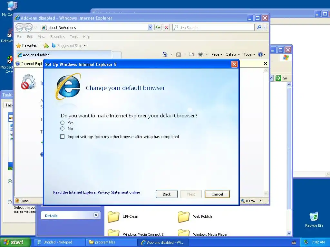The image size is (330, 247).
Task: Expand the Home button dropdown arrow
Action: tap(171, 54)
